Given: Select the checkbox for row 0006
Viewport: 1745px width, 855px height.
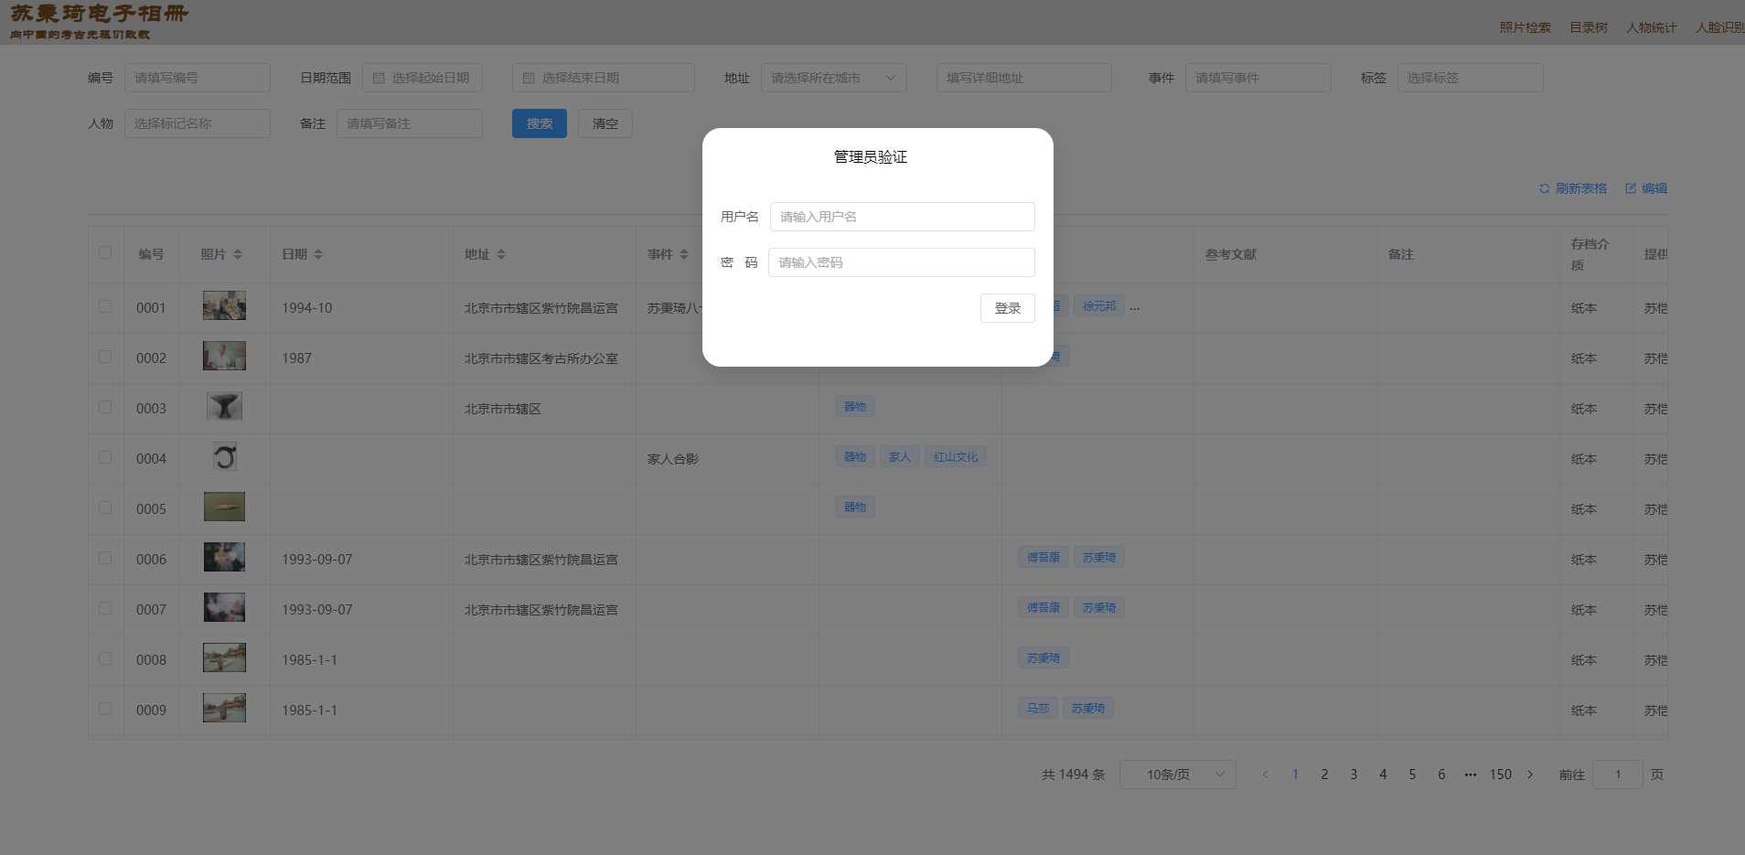Looking at the screenshot, I should tap(105, 558).
